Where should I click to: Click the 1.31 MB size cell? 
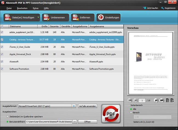[44, 32]
